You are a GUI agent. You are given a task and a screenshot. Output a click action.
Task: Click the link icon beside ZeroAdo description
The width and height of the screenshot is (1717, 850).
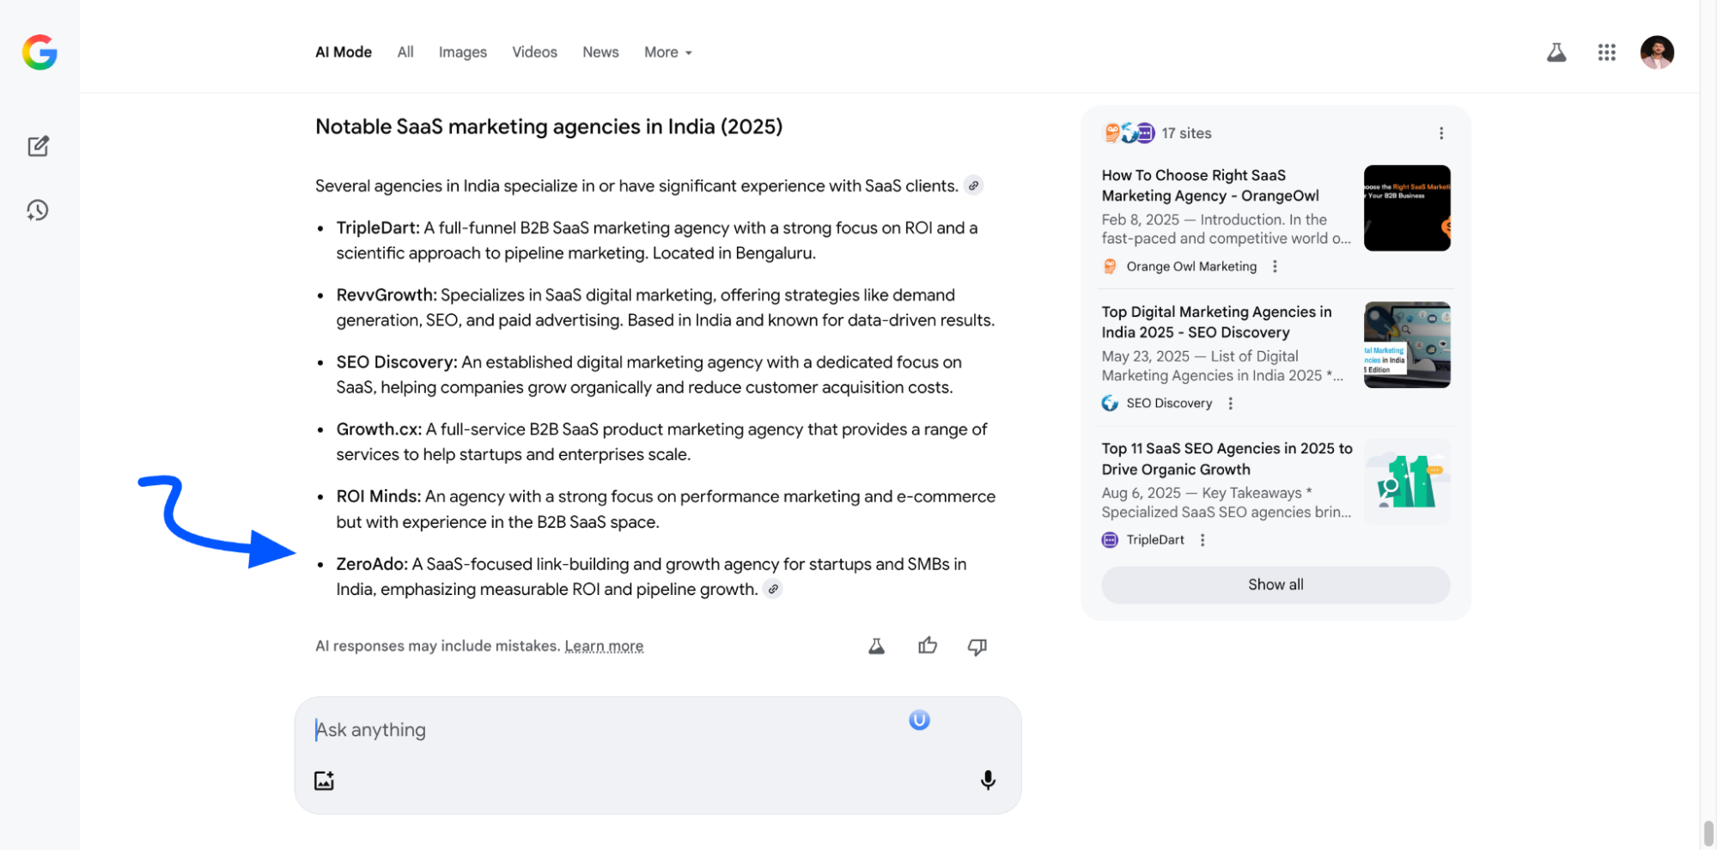(772, 589)
